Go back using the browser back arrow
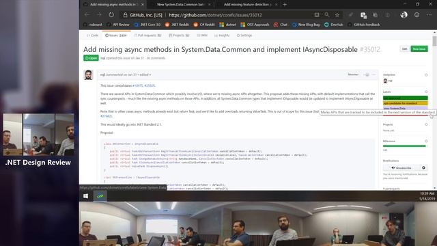 pyautogui.click(x=87, y=15)
